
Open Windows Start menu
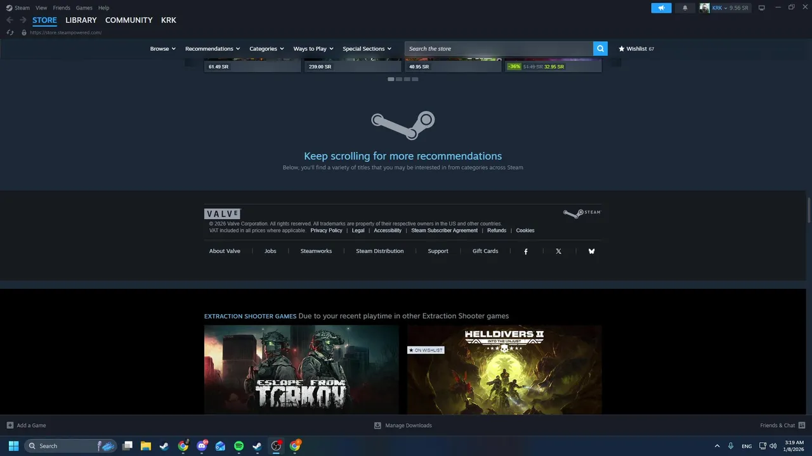pos(13,446)
